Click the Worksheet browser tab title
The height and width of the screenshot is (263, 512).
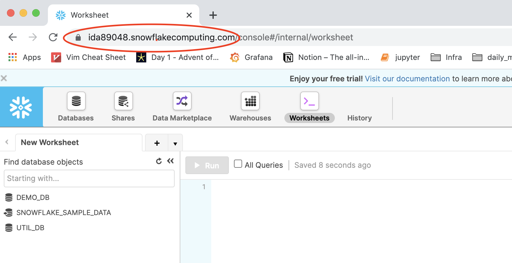pyautogui.click(x=90, y=15)
